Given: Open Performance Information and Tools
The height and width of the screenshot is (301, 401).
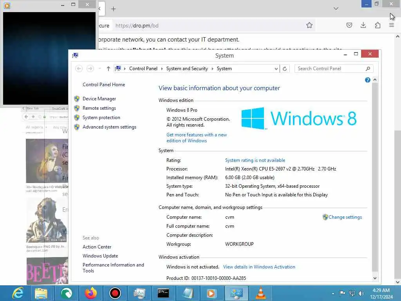Looking at the screenshot, I should [x=113, y=268].
